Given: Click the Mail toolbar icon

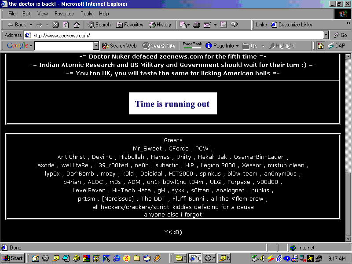Looking at the screenshot, I should pyautogui.click(x=183, y=25).
